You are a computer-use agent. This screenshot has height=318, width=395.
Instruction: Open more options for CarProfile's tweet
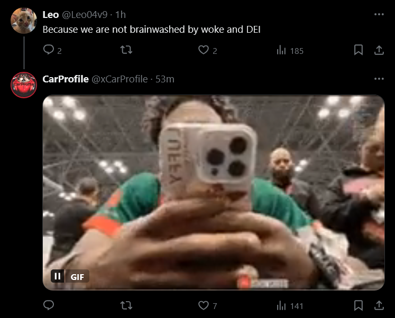coord(379,79)
